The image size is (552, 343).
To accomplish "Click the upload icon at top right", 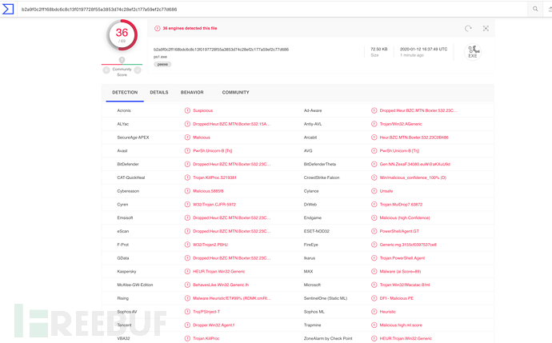I will (x=550, y=9).
